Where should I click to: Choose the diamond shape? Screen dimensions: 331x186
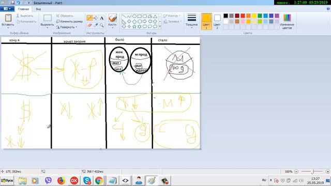coord(129,21)
